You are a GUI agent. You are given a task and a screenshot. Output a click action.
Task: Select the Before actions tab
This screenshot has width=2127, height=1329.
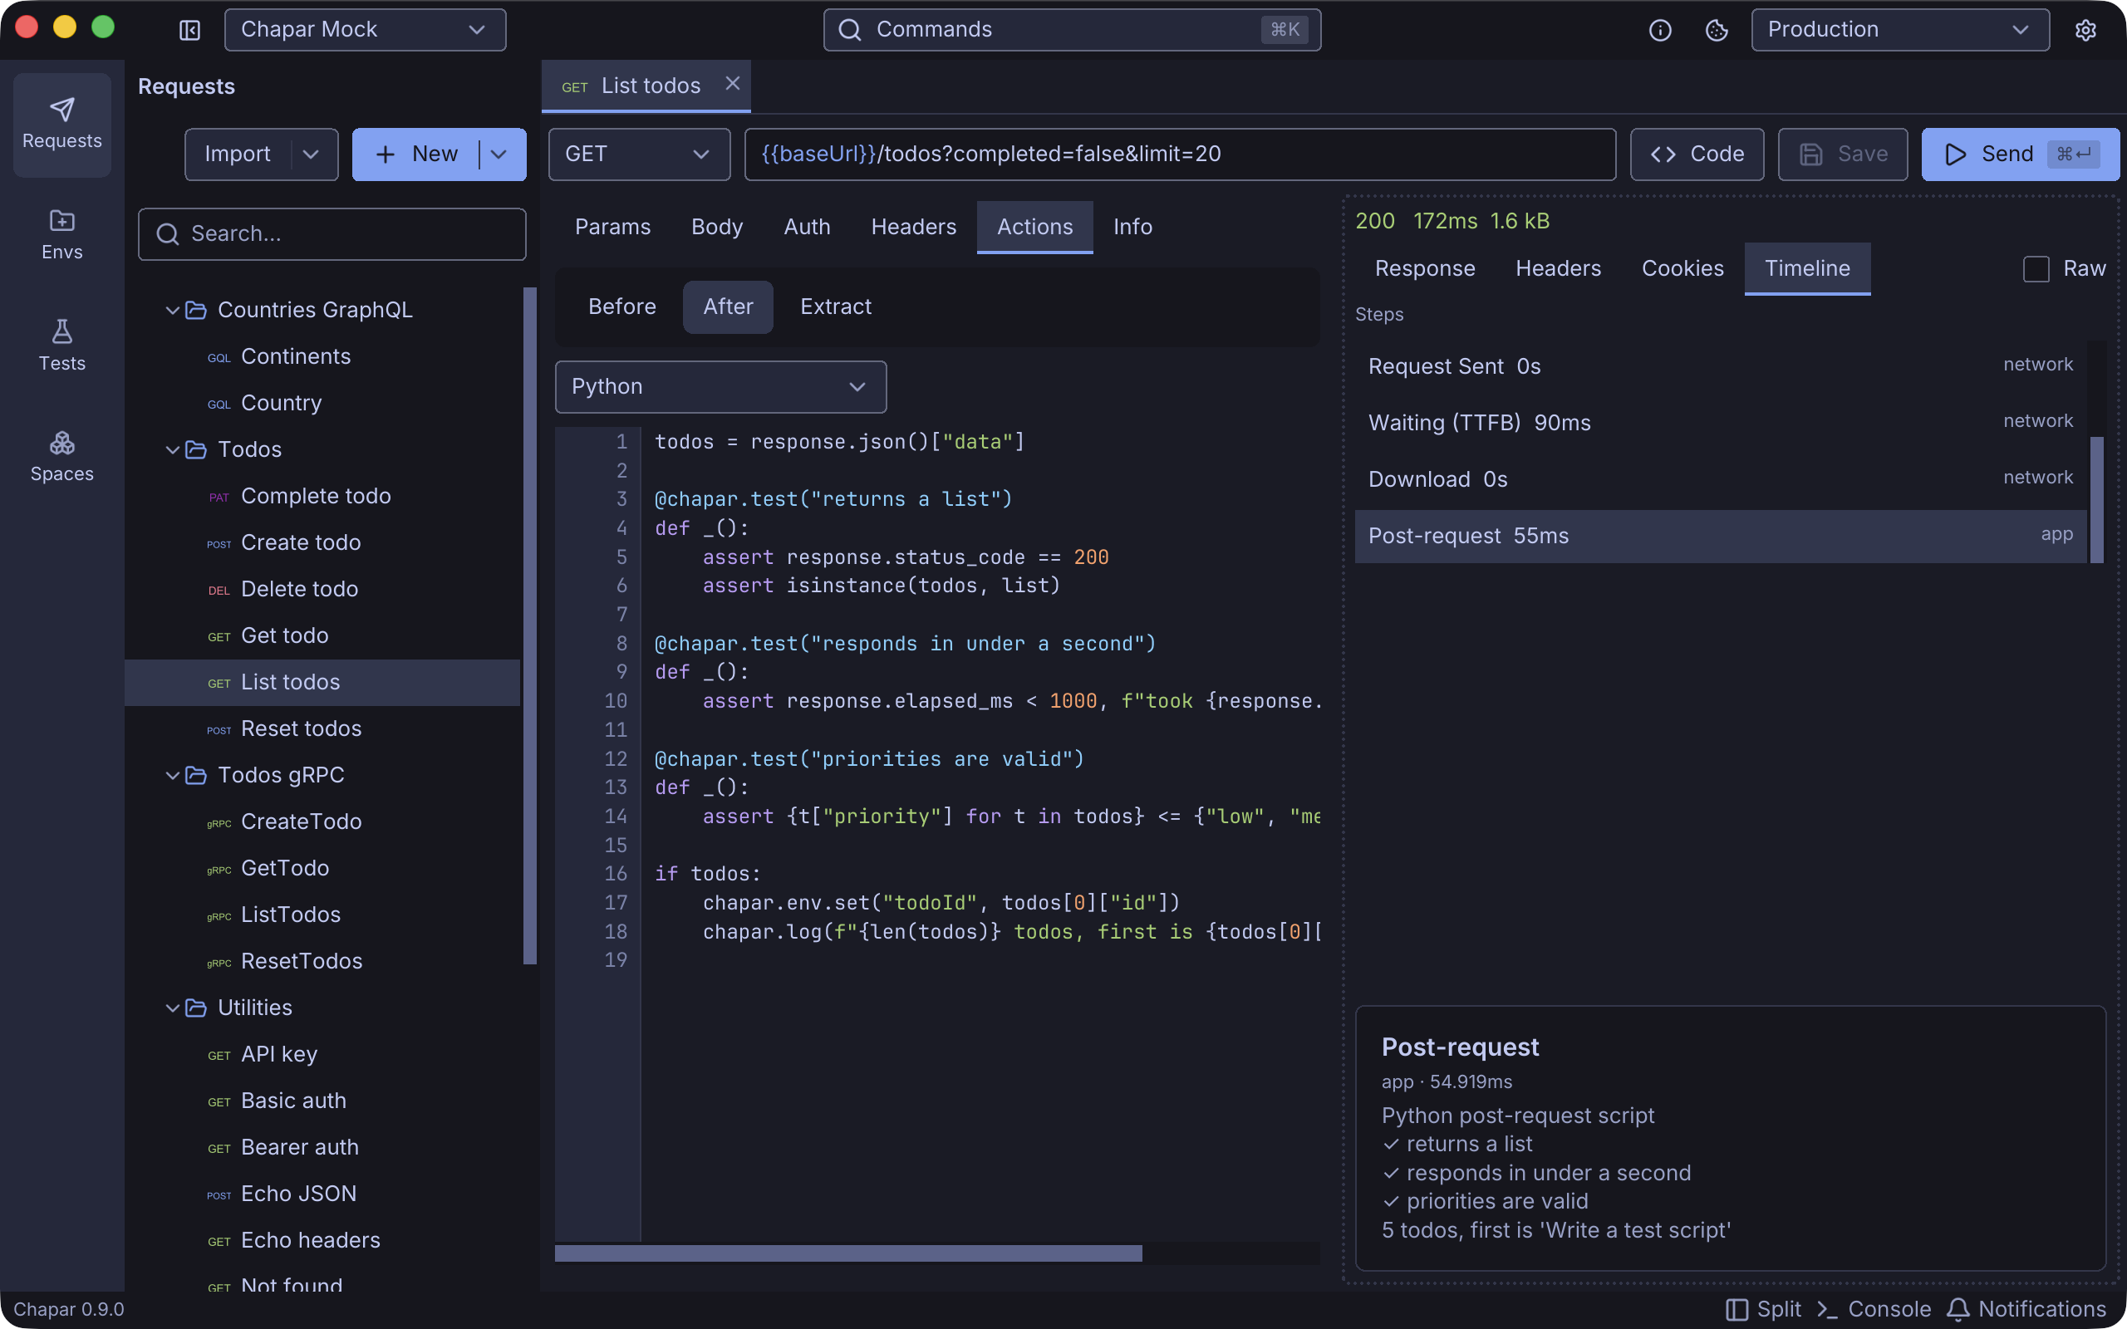click(621, 307)
